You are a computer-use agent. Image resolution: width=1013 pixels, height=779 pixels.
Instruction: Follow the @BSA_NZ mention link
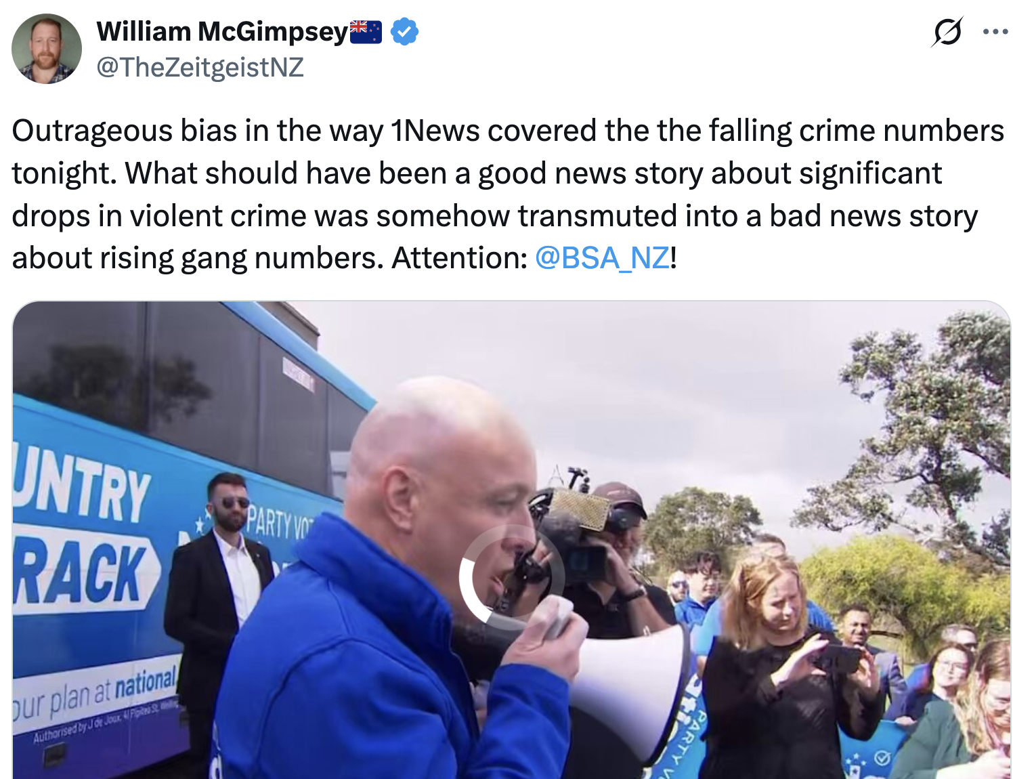tap(602, 258)
